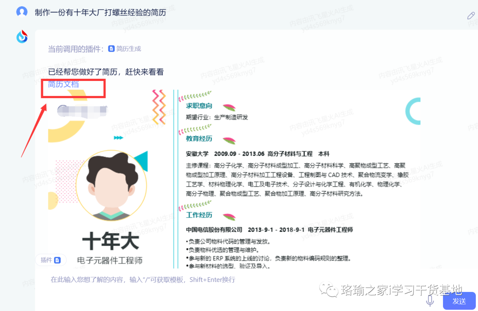Open the 简历文档 link
The image size is (478, 311).
point(63,84)
